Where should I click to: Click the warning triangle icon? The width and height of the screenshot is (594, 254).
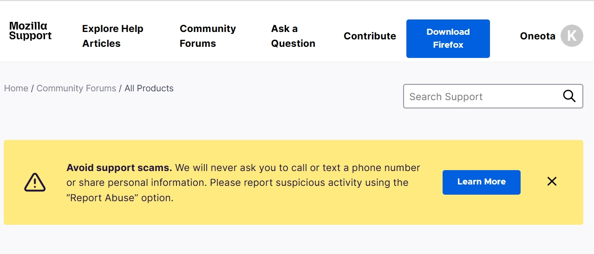click(35, 182)
